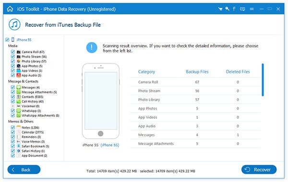Viewport: 288px width, 182px height.
Task: Select the Photo Stream table row
Action: point(195,91)
